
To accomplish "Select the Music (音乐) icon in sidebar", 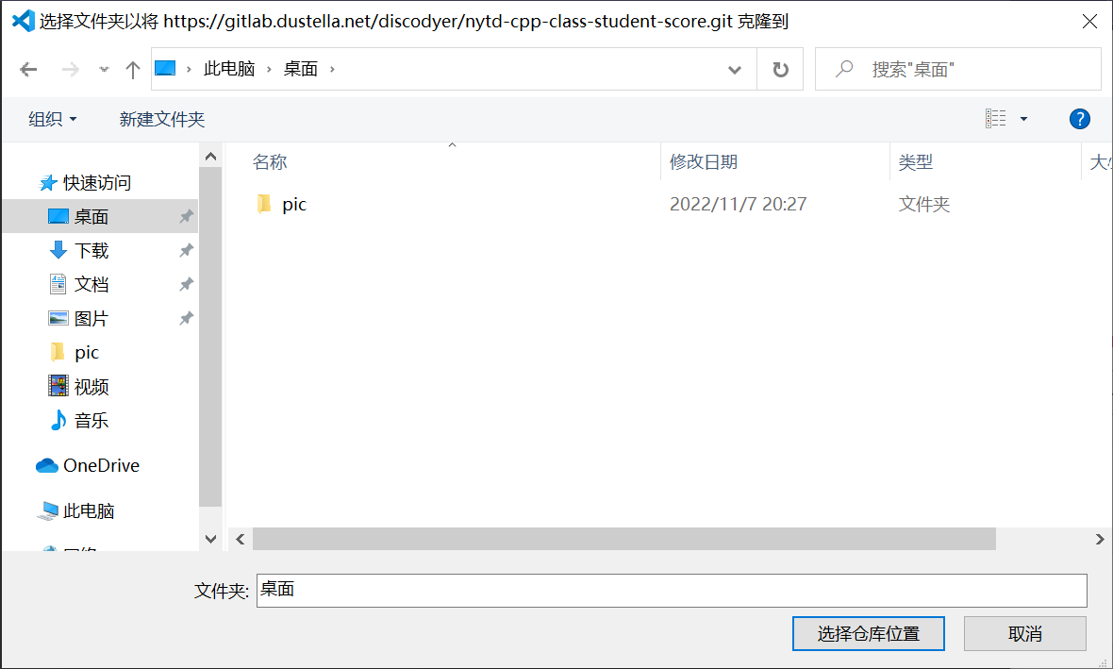I will tap(58, 421).
